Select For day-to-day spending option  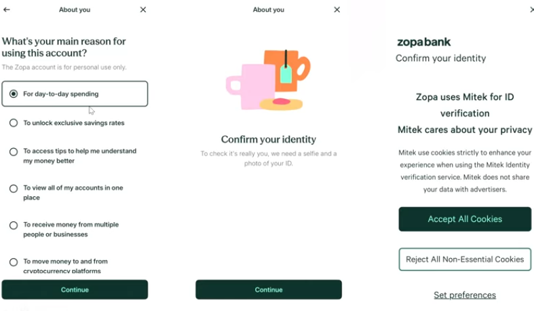(75, 94)
